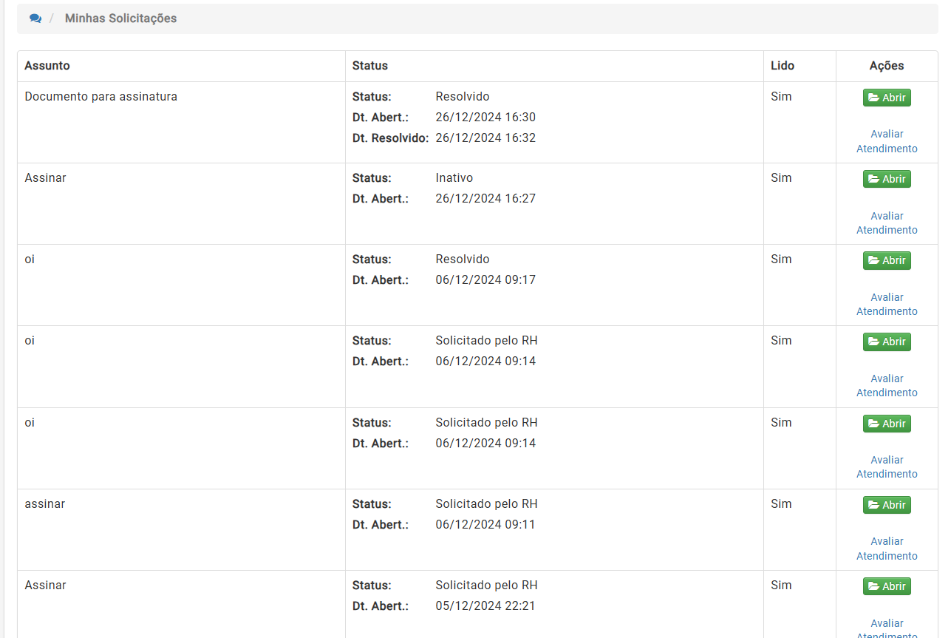Click Abrir for the 06/12/2024 09:17 request
Viewport: 951px width, 638px height.
coord(887,260)
